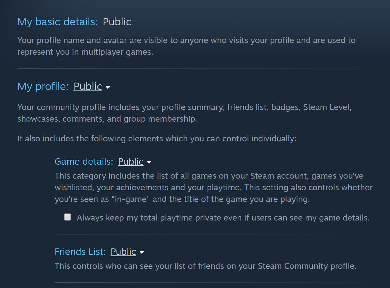Open the Game details Public dropdown

[x=131, y=161]
